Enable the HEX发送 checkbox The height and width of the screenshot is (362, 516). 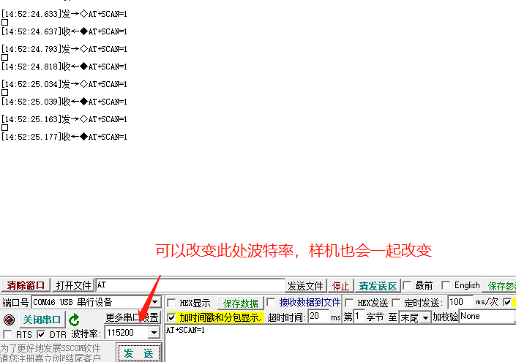[349, 303]
